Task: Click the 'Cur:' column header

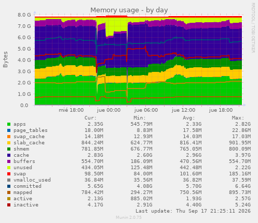Action: pos(90,118)
